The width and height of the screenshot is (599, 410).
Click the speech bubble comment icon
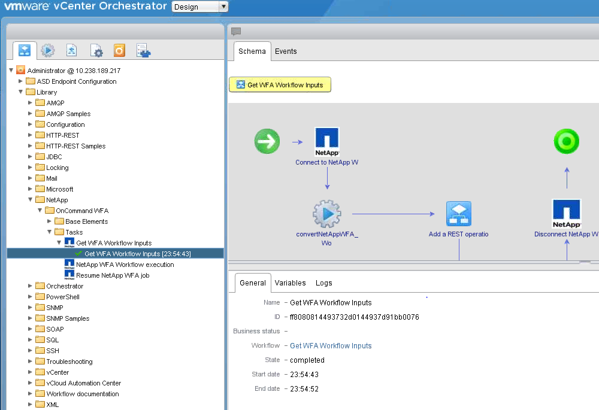point(236,31)
